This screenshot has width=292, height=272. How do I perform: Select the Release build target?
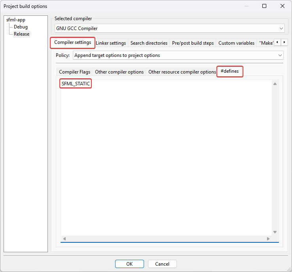(x=21, y=34)
